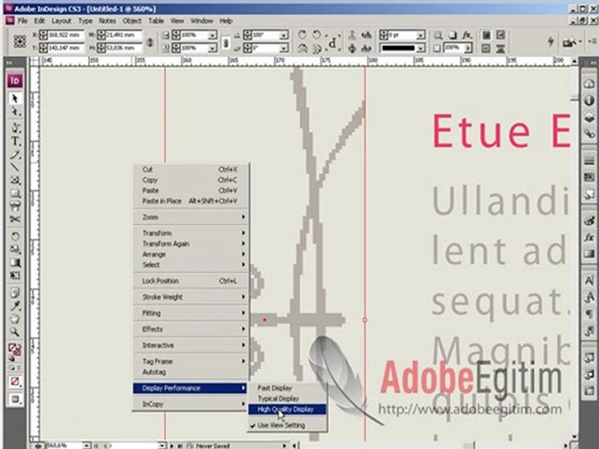Select the Scissors tool
The width and height of the screenshot is (599, 449).
(x=15, y=219)
